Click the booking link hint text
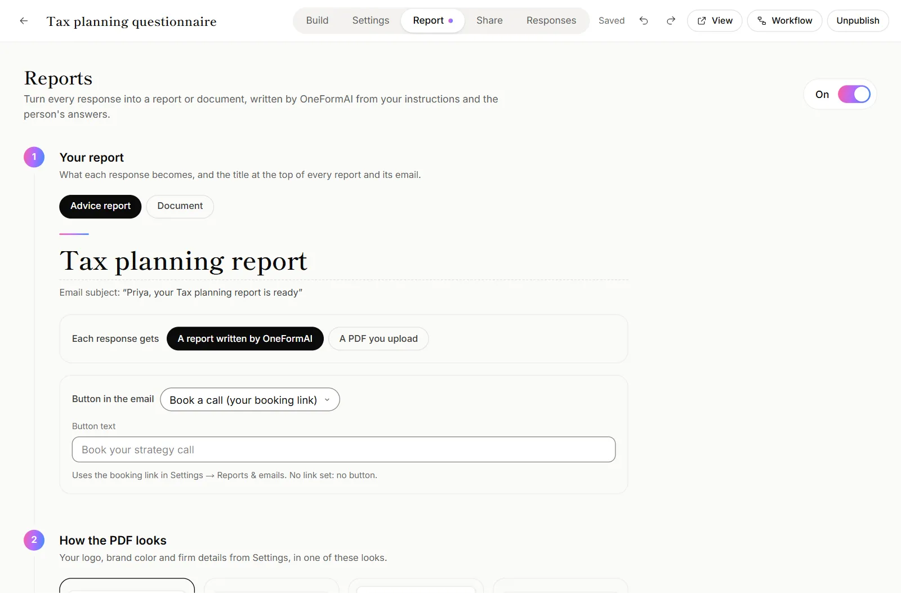Viewport: 901px width, 593px height. pos(225,475)
